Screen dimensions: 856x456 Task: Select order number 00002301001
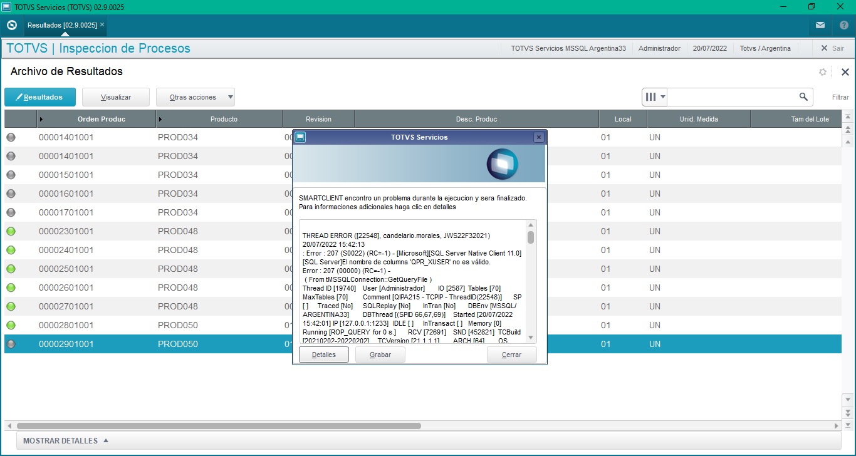(x=66, y=231)
